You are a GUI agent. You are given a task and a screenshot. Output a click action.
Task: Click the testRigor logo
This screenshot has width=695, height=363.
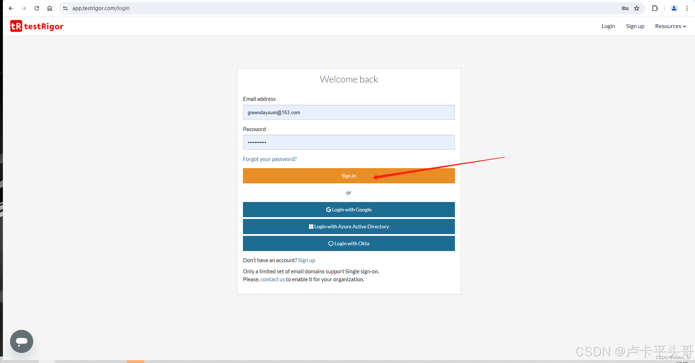[x=37, y=26]
